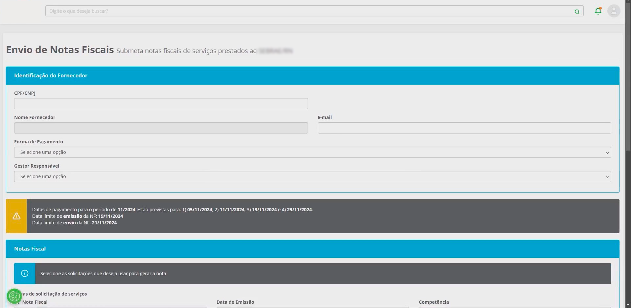Click the top search bar field

309,11
